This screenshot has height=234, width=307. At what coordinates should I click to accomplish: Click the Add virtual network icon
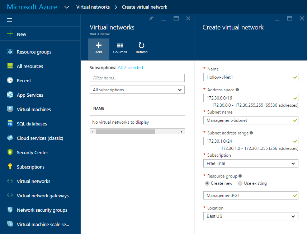(x=99, y=45)
